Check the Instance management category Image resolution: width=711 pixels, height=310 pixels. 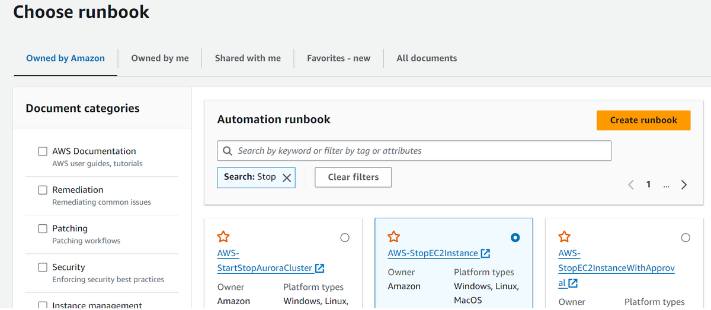click(x=43, y=305)
